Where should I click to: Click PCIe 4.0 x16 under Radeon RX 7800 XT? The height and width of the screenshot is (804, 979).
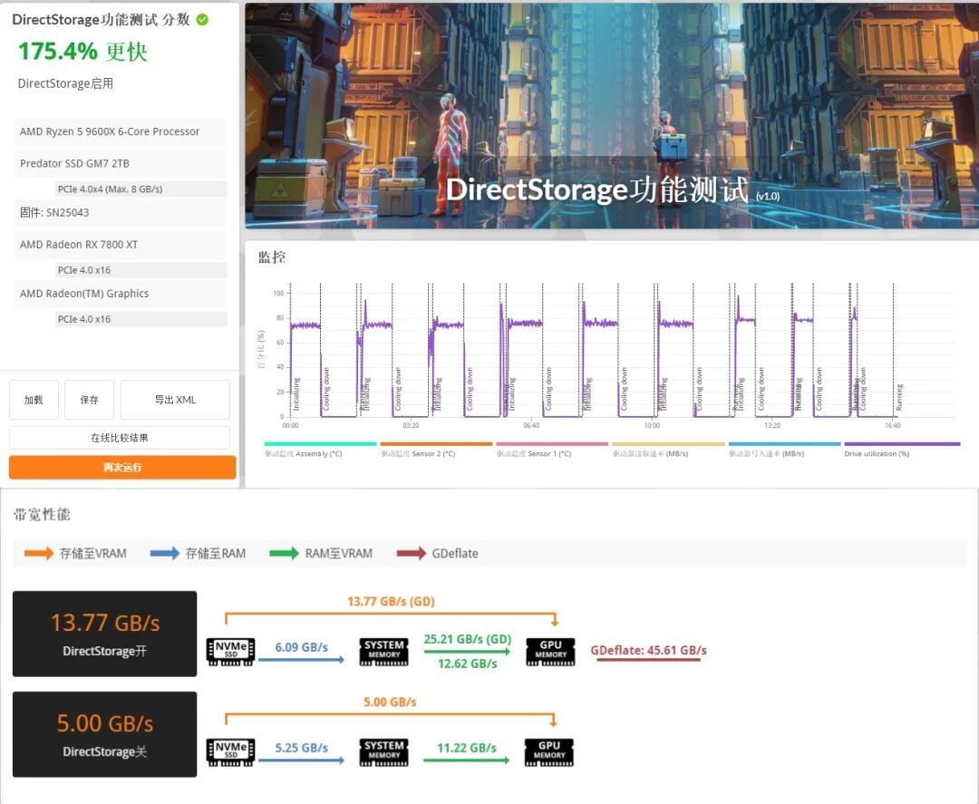141,270
